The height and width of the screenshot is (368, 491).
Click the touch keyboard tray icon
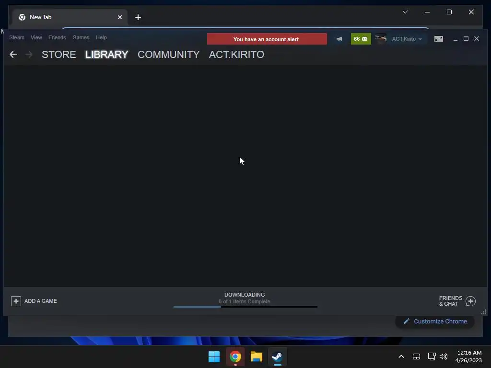[417, 356]
